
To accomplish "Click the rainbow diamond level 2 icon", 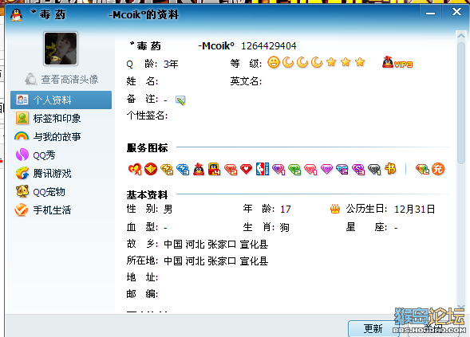I will 422,170.
